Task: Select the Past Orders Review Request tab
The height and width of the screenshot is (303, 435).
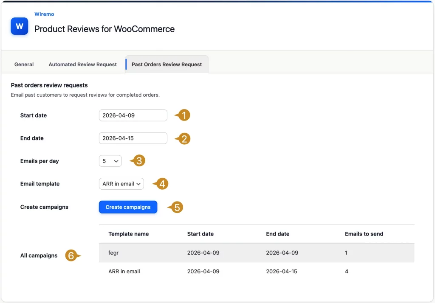Action: pyautogui.click(x=166, y=64)
